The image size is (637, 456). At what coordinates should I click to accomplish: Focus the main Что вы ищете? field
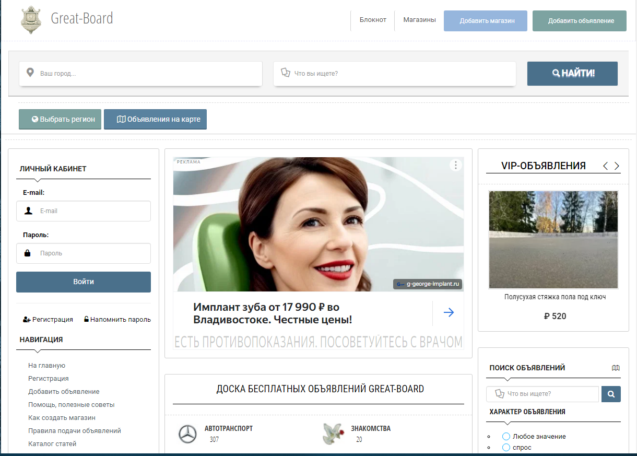(395, 74)
